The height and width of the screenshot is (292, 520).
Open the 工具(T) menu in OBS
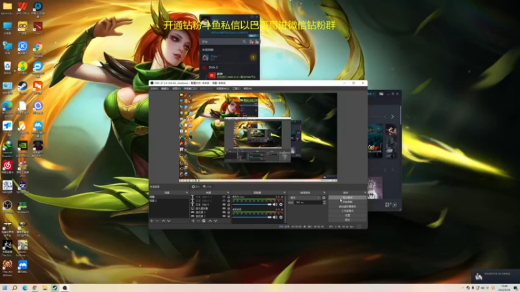[236, 89]
